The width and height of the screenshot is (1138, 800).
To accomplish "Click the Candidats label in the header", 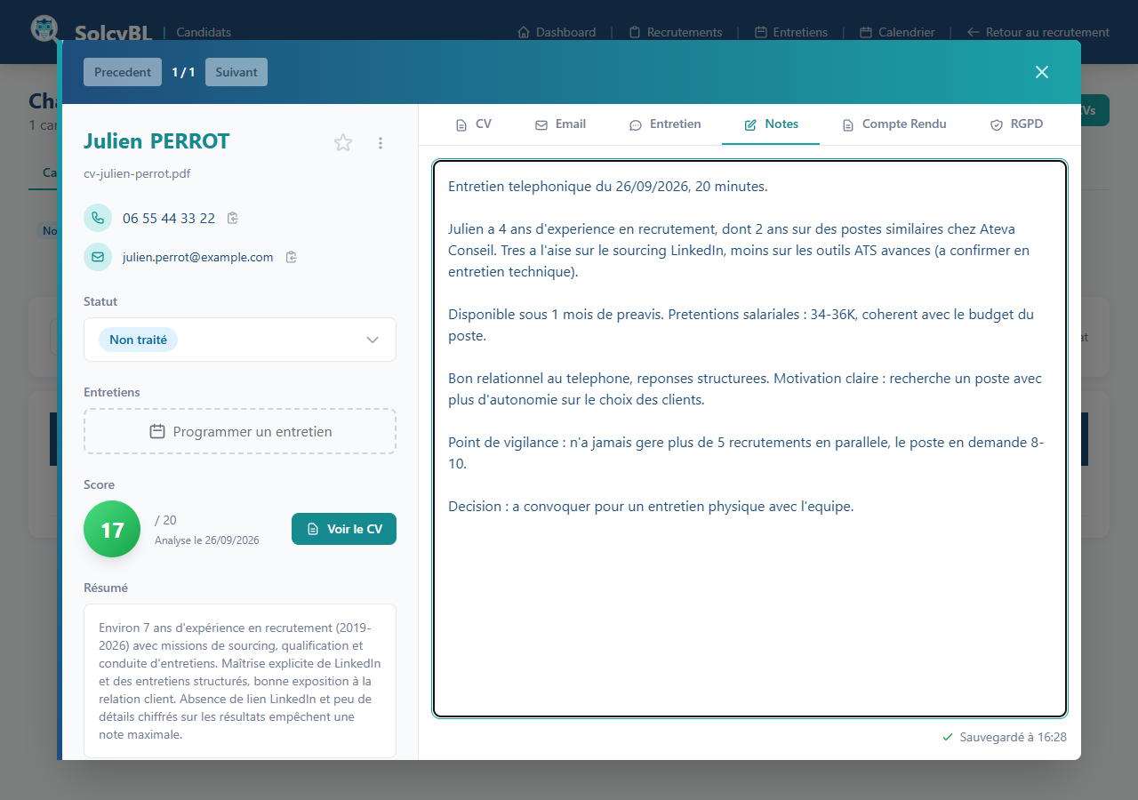I will tap(204, 32).
